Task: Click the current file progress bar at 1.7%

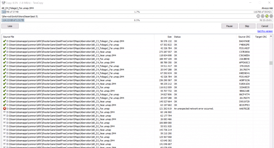Action: click(x=137, y=12)
